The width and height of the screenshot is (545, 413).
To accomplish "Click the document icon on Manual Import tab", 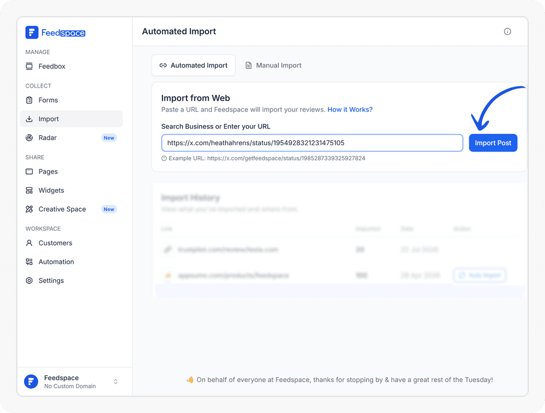I will click(248, 65).
